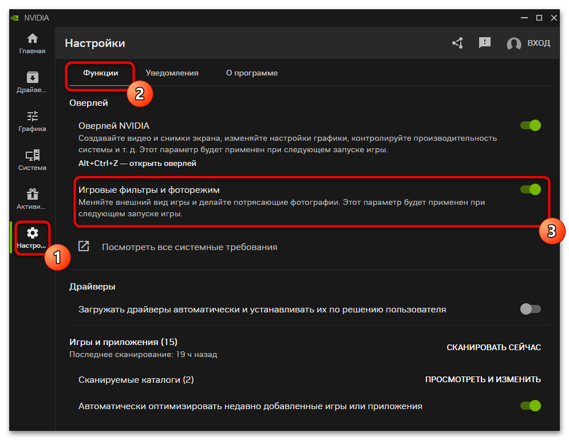Click the Alt+Ctrl+Z shortcut text

coord(137,163)
